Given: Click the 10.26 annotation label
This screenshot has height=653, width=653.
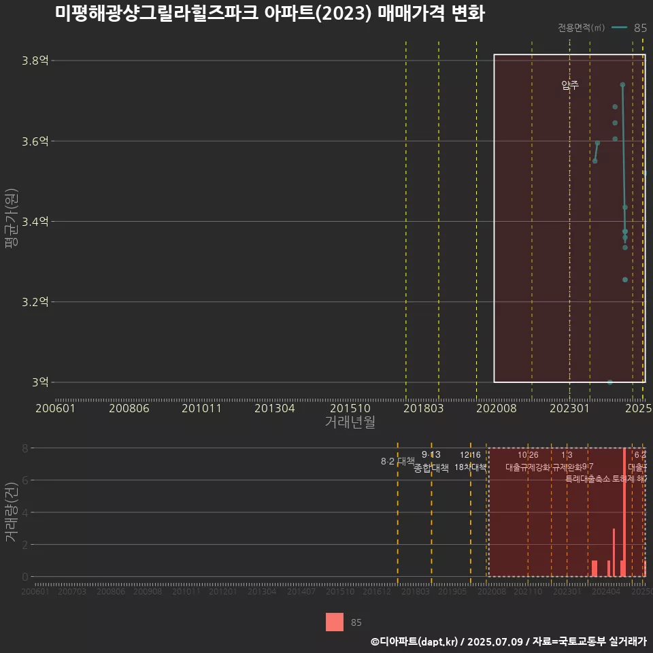Looking at the screenshot, I should coord(528,455).
